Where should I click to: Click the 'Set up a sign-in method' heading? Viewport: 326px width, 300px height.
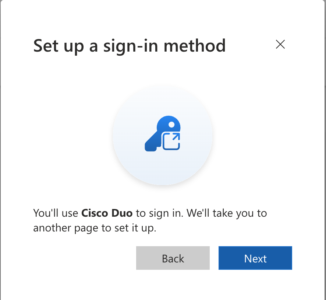(x=129, y=46)
